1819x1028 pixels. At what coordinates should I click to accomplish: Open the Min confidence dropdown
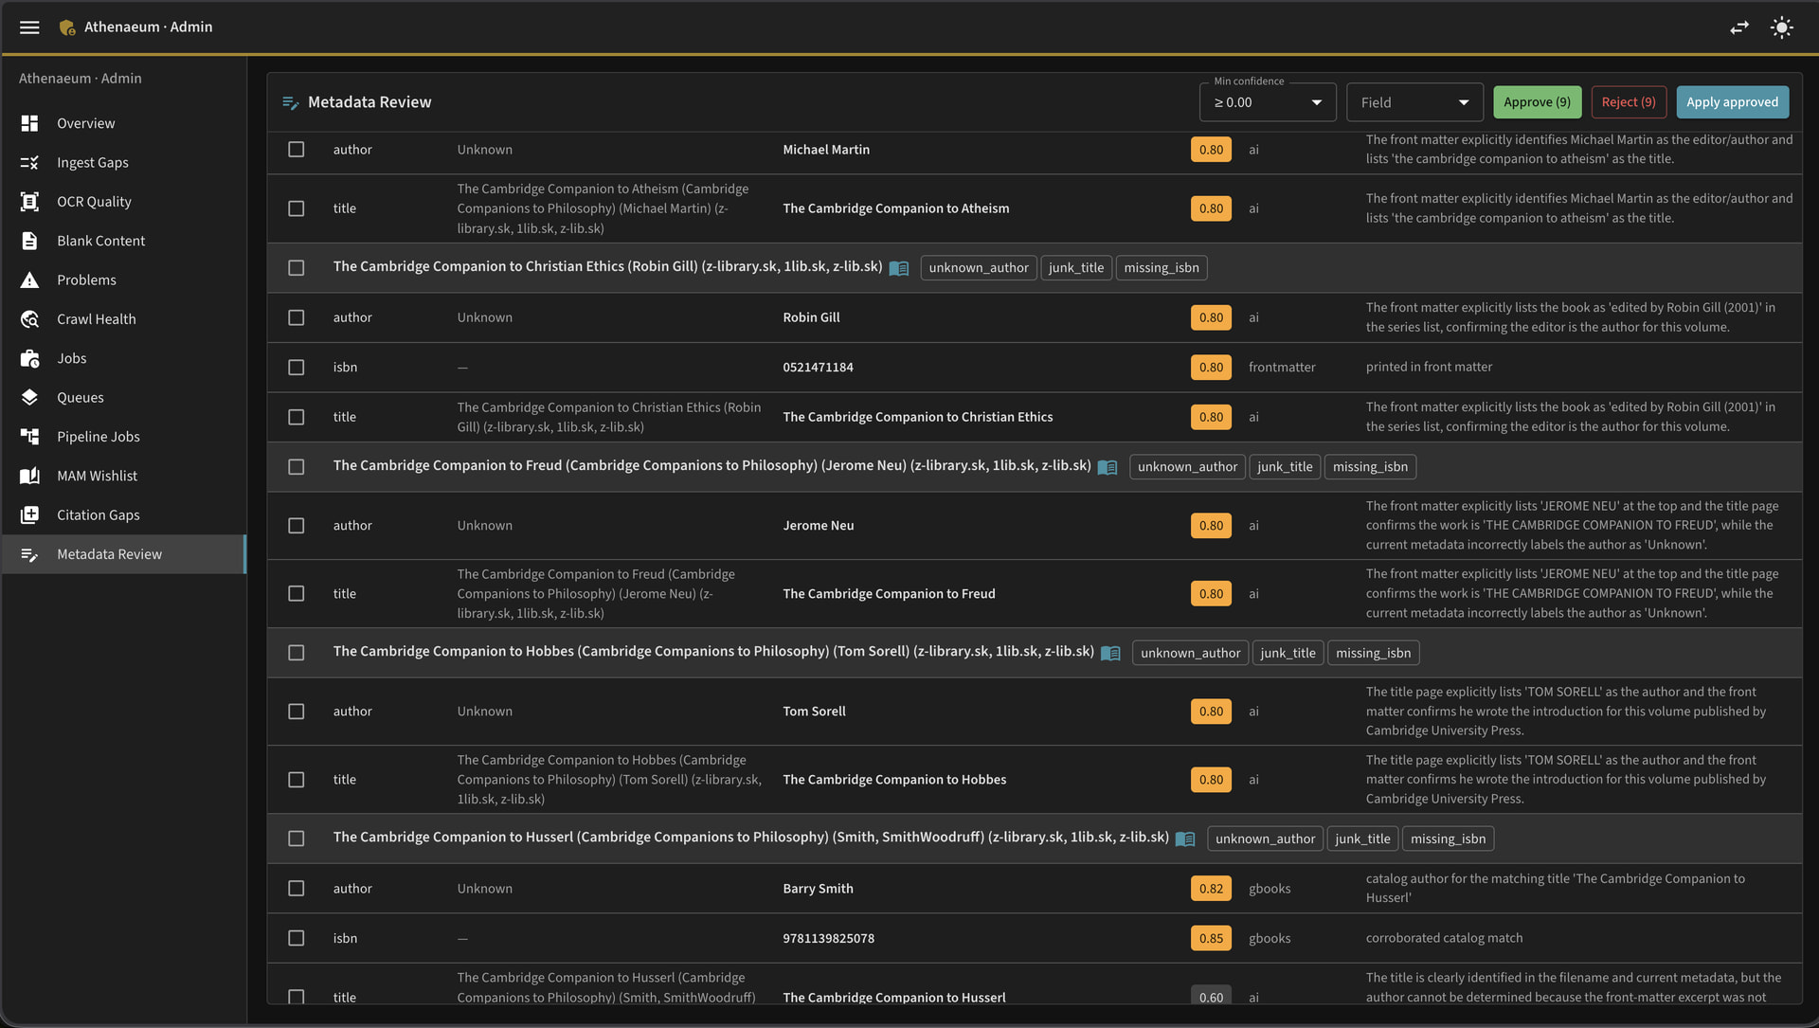point(1268,102)
